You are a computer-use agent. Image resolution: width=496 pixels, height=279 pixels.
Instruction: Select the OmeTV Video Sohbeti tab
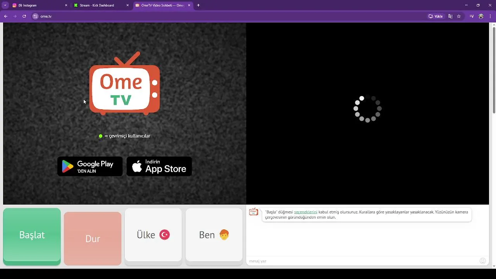pyautogui.click(x=163, y=5)
